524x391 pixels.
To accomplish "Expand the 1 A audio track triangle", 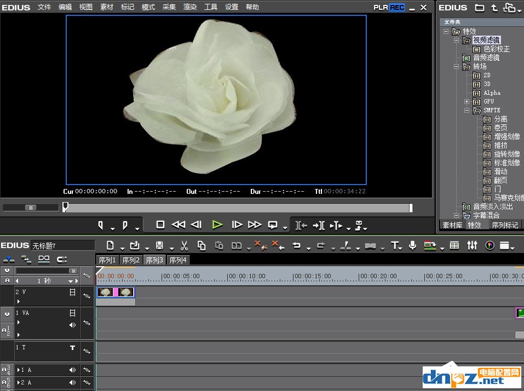I will [x=19, y=370].
